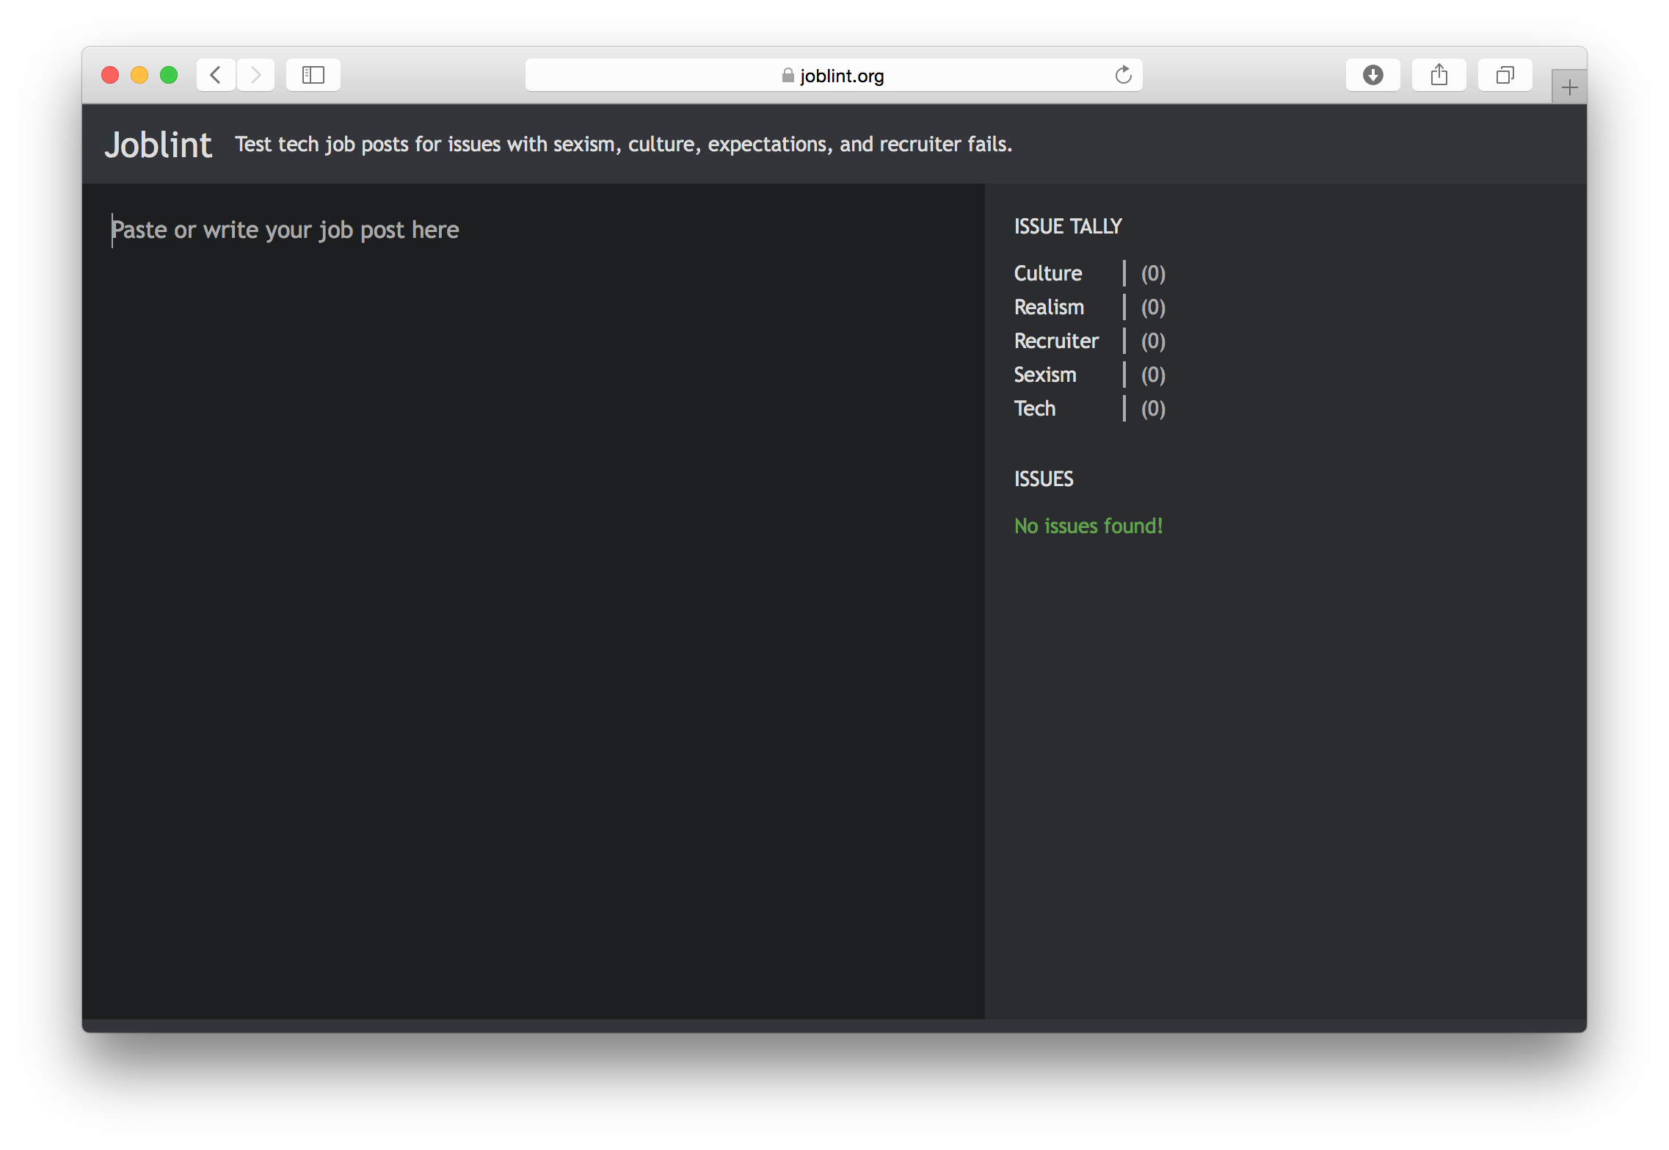
Task: Show all tabs overview
Action: click(x=1505, y=75)
